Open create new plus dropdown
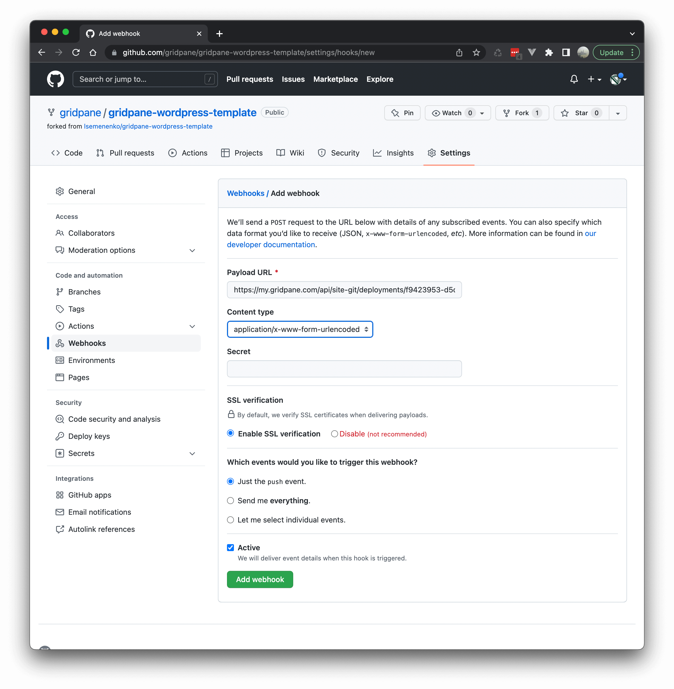 pyautogui.click(x=594, y=79)
